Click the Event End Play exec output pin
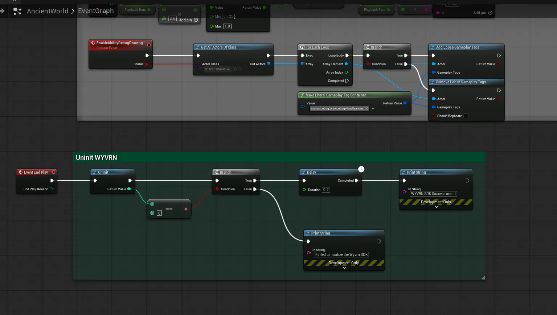 (52, 181)
